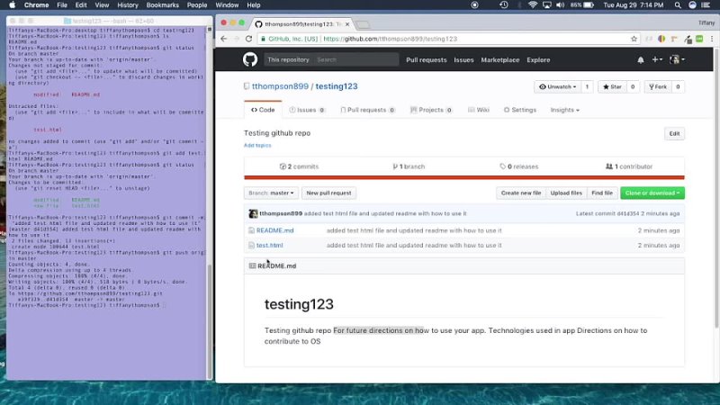Open the notifications bell
720x405 pixels.
point(641,59)
